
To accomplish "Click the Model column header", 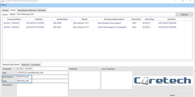I will pyautogui.click(x=84, y=19).
